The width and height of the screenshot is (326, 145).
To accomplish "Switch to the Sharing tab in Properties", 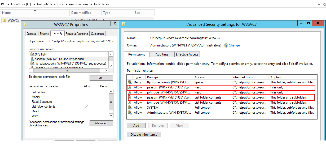I will coord(44,34).
